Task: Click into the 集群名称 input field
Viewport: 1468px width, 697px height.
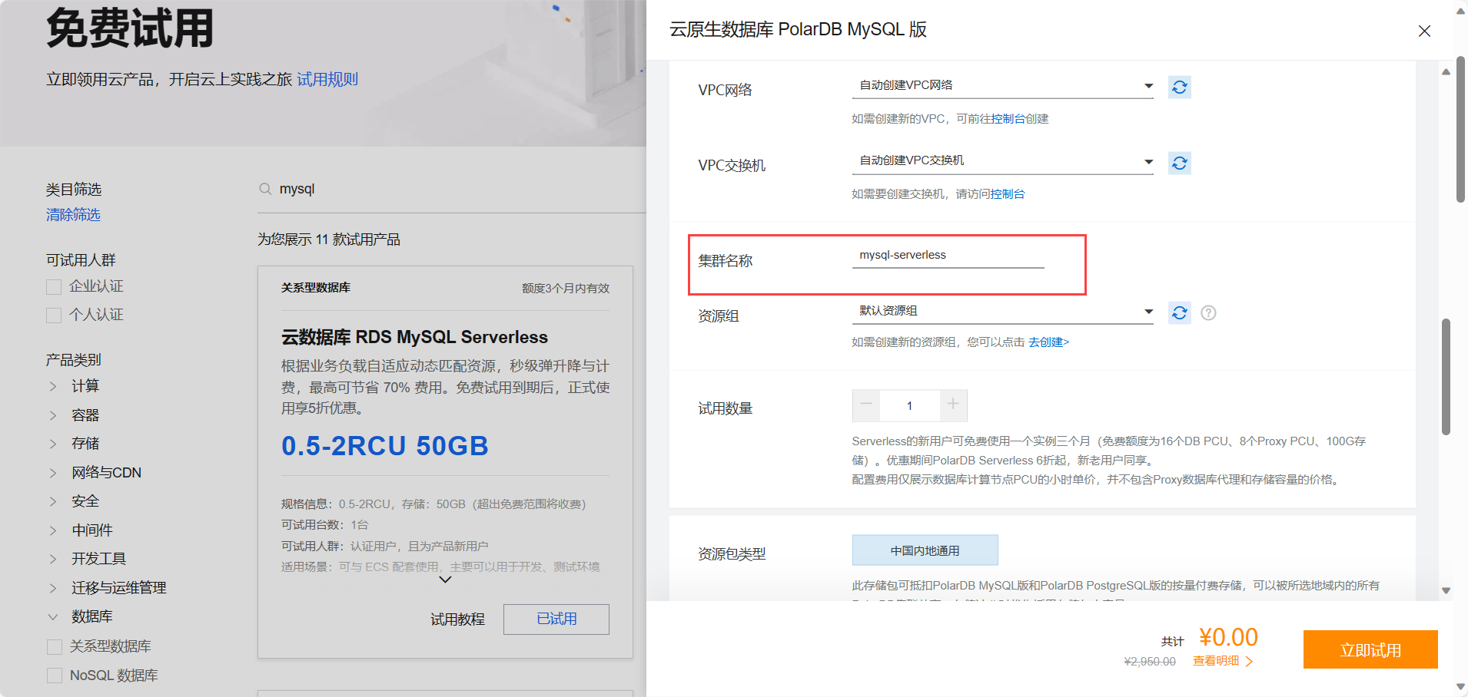Action: (x=948, y=254)
